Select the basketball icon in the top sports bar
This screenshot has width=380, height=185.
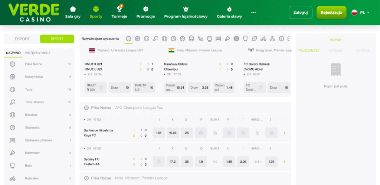pos(138,39)
